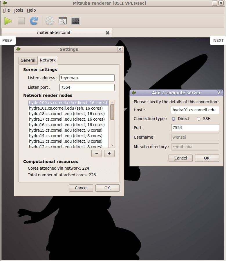
Task: Add a render node with plus button
Action: tap(109, 153)
